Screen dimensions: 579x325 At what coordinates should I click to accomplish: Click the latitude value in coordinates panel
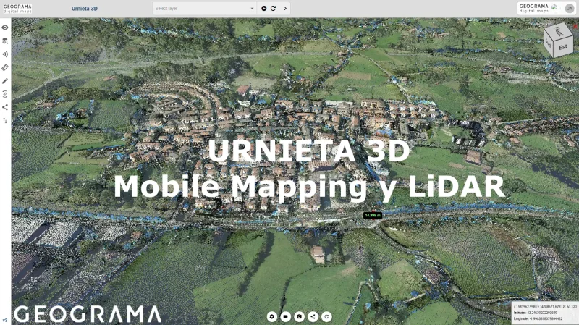pos(542,313)
